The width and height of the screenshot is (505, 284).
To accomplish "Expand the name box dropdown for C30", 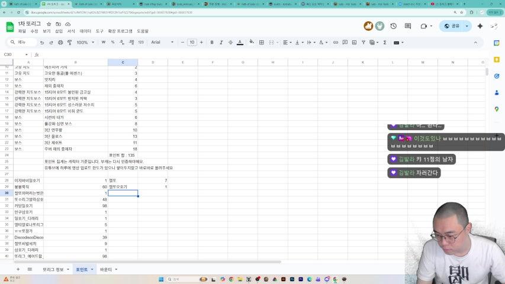I will pos(27,55).
